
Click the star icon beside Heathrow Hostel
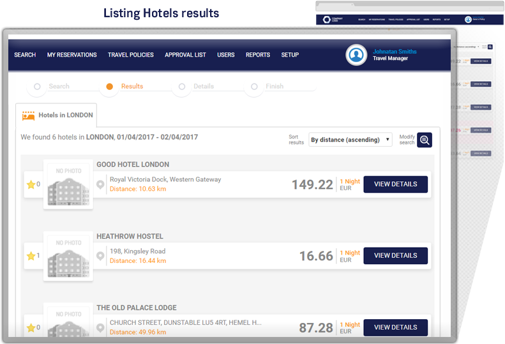[x=31, y=256]
